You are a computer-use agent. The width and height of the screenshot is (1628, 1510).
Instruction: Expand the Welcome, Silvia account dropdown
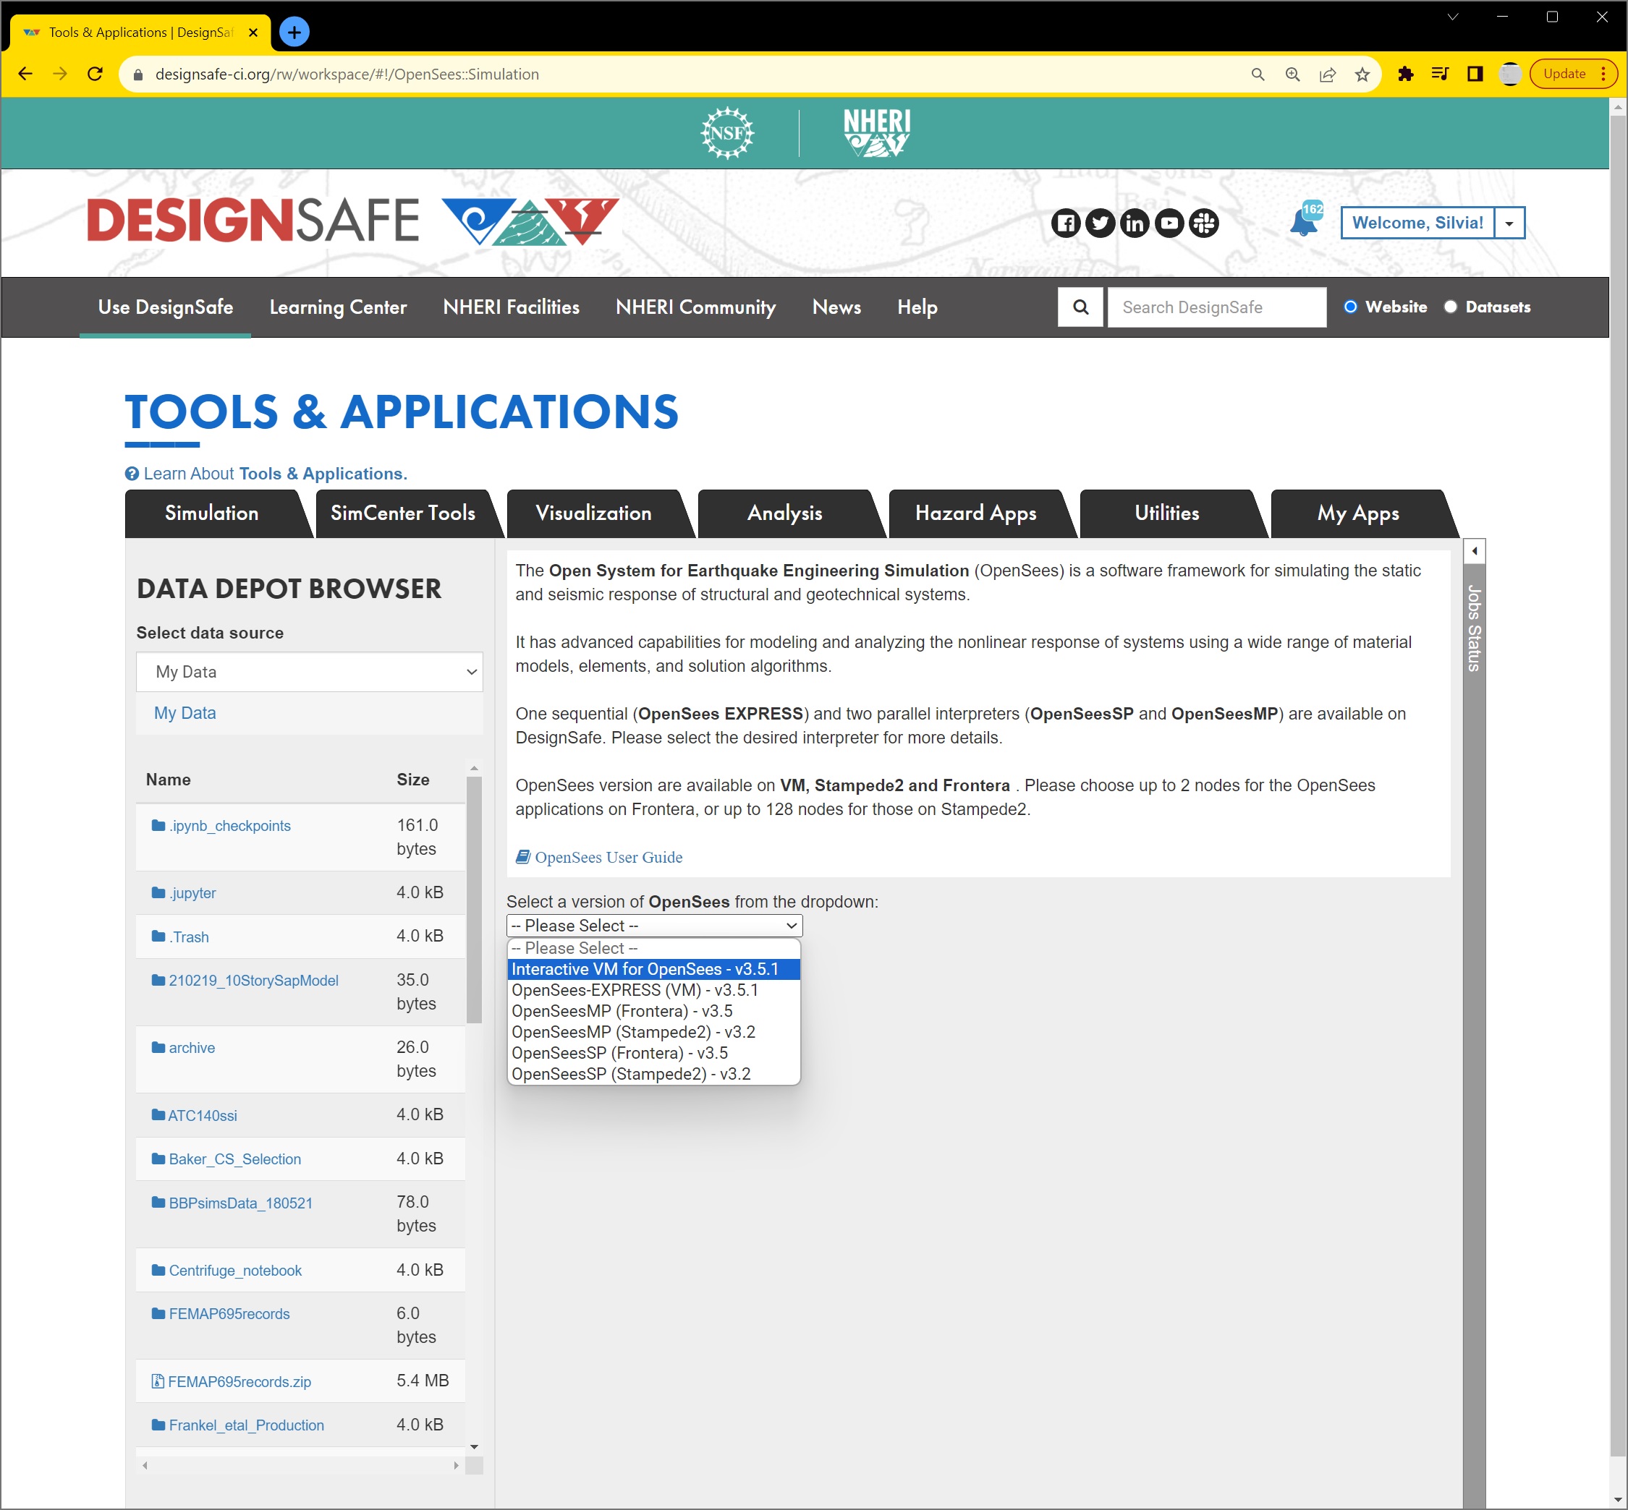[x=1509, y=222]
